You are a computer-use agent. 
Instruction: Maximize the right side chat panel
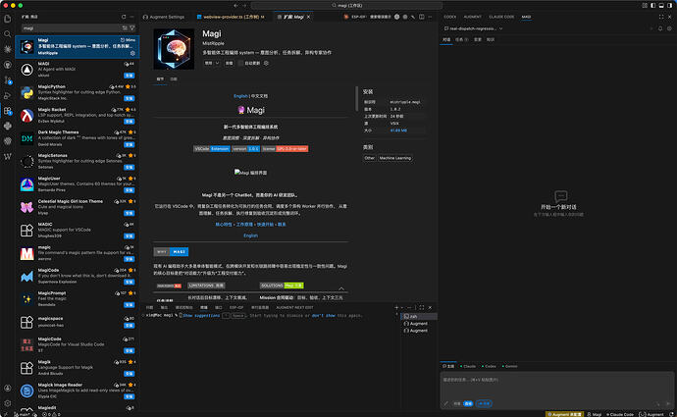(x=661, y=17)
